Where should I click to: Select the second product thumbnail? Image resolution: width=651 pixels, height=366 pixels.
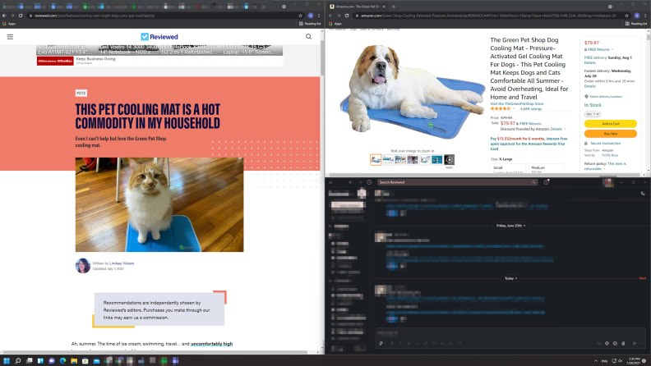[388, 159]
